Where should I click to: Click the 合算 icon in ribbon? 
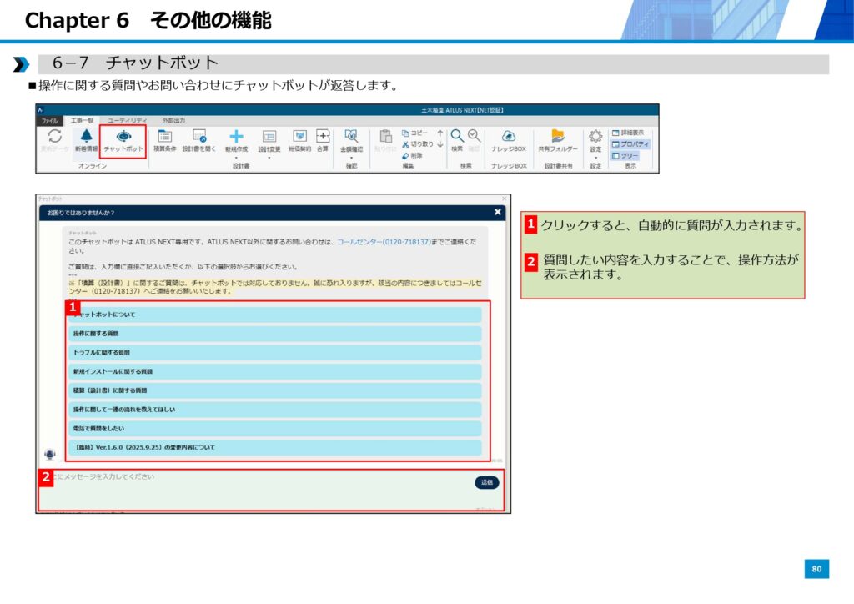(322, 138)
